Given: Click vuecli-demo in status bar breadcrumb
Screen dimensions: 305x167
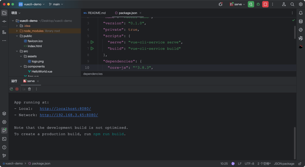Looking at the screenshot, I should (x=13, y=164).
